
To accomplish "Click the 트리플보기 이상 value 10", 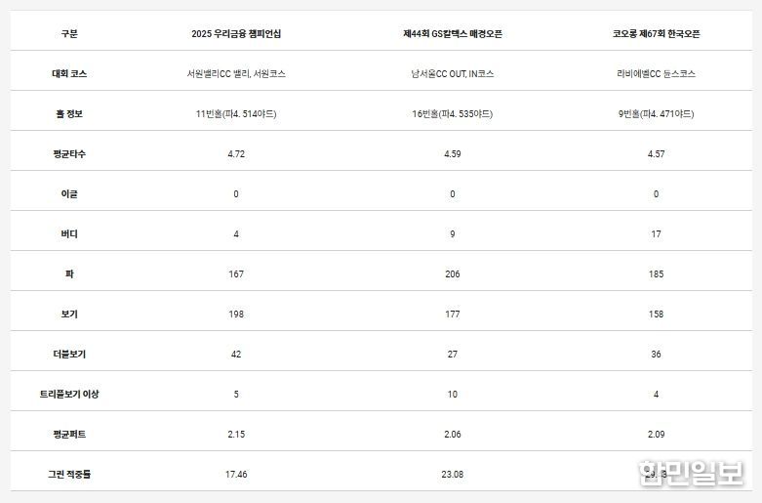I will click(452, 394).
